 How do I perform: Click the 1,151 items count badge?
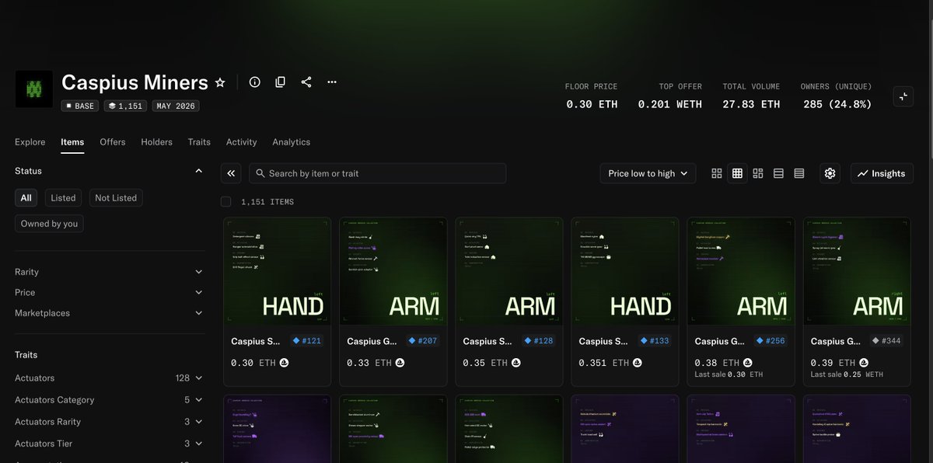pos(125,106)
